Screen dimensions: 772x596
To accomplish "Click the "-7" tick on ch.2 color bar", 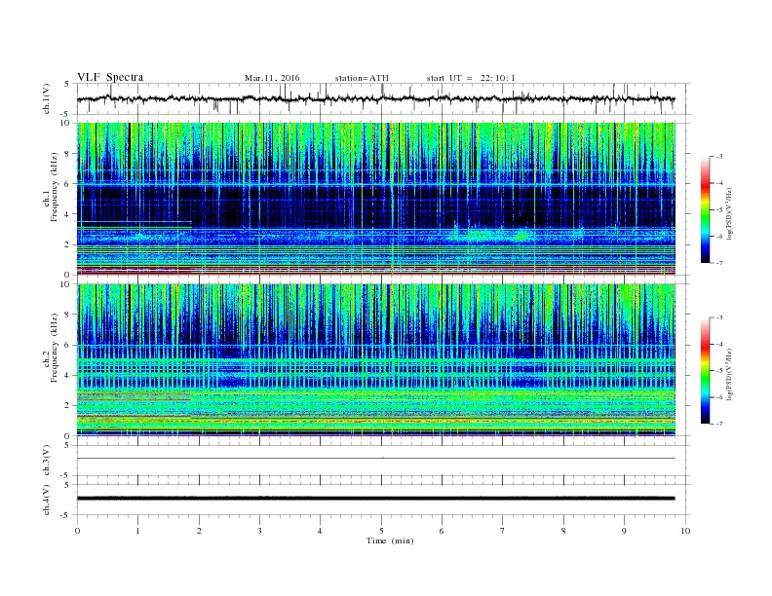I will click(718, 424).
